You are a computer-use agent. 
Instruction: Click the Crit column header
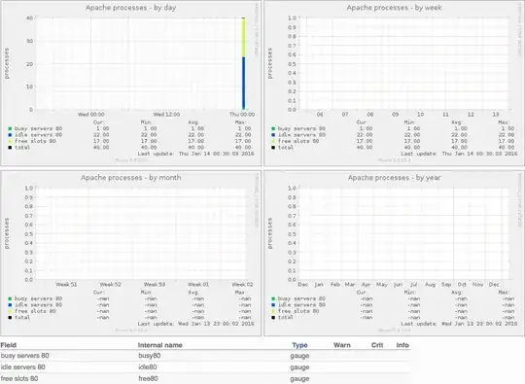coord(377,345)
